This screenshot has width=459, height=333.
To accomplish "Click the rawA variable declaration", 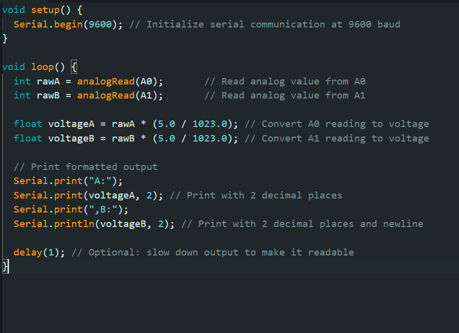I will (48, 81).
